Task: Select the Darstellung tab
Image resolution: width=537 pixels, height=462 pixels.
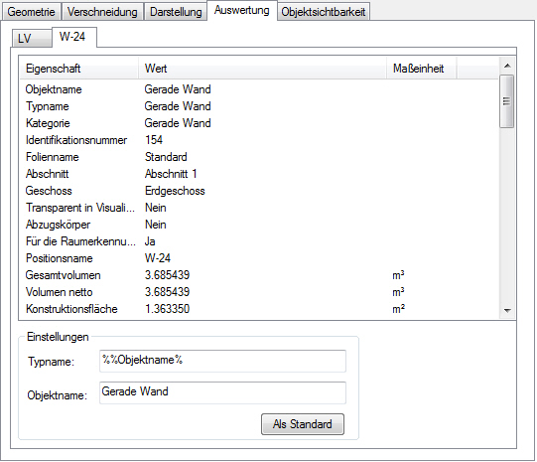Action: [176, 12]
